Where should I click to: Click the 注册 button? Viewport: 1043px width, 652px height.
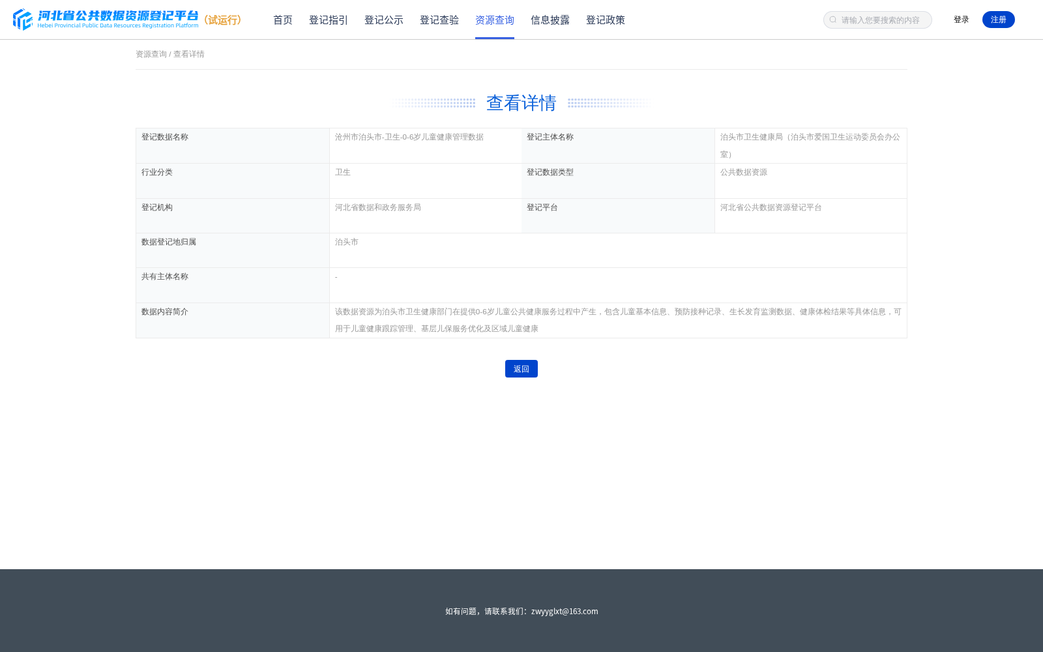999,20
